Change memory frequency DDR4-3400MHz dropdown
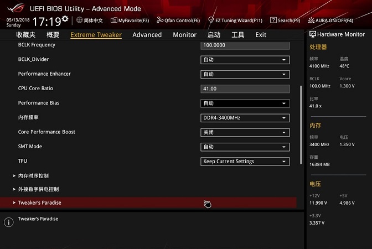 pos(245,118)
